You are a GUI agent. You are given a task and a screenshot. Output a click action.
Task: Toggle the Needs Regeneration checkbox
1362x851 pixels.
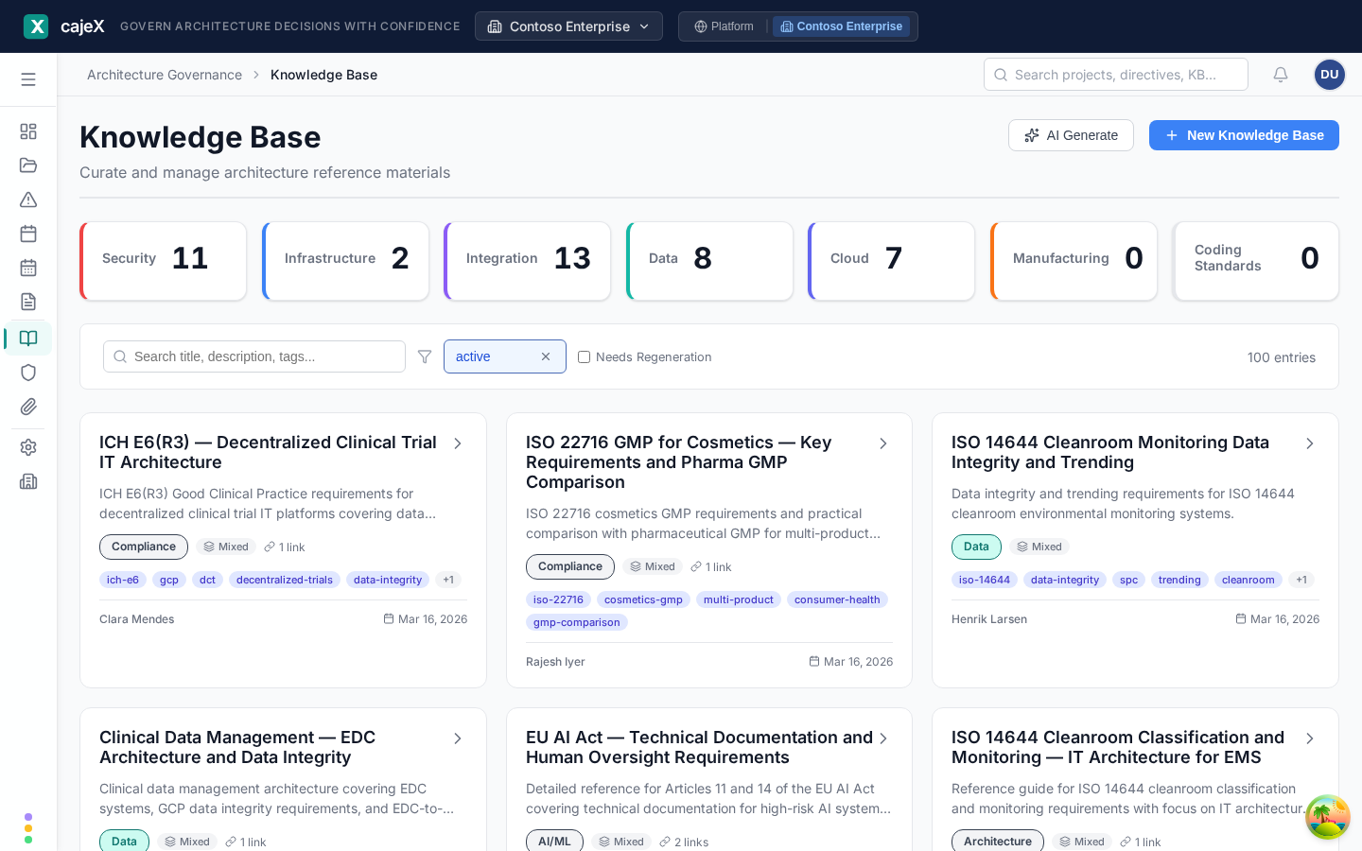584,356
